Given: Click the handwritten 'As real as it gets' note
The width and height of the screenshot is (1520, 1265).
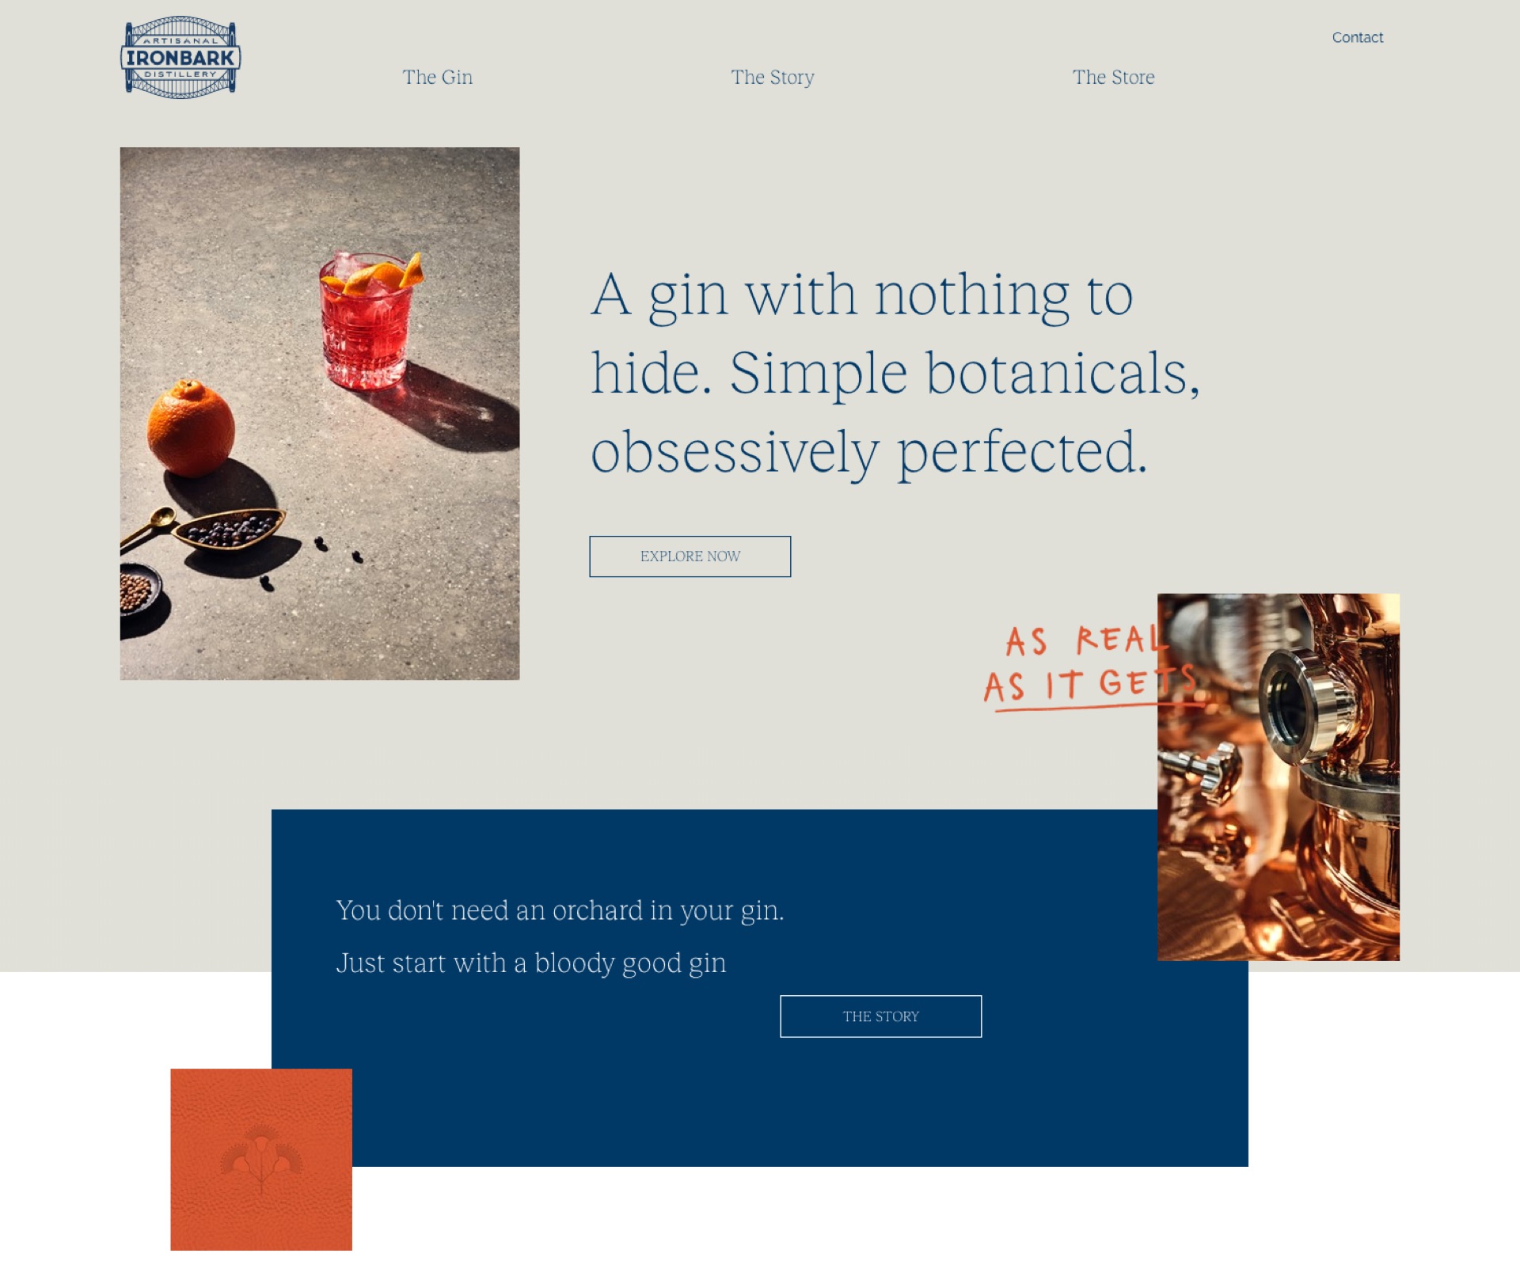Looking at the screenshot, I should point(1091,664).
